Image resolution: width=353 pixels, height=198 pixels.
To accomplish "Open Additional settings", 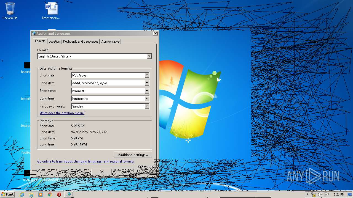I will pos(133,155).
